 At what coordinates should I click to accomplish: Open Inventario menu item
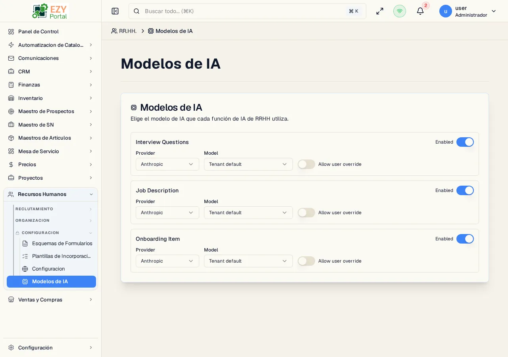click(x=51, y=98)
